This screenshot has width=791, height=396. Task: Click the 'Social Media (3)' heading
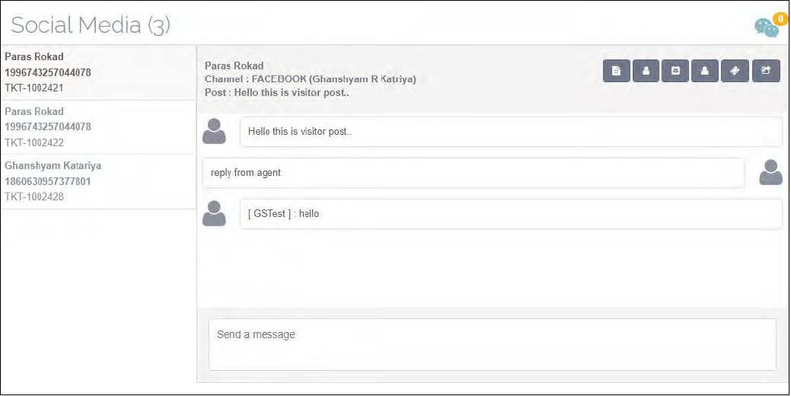pyautogui.click(x=91, y=25)
